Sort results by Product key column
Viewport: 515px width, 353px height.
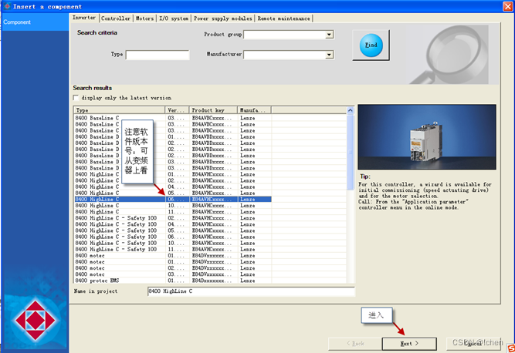tap(213, 110)
